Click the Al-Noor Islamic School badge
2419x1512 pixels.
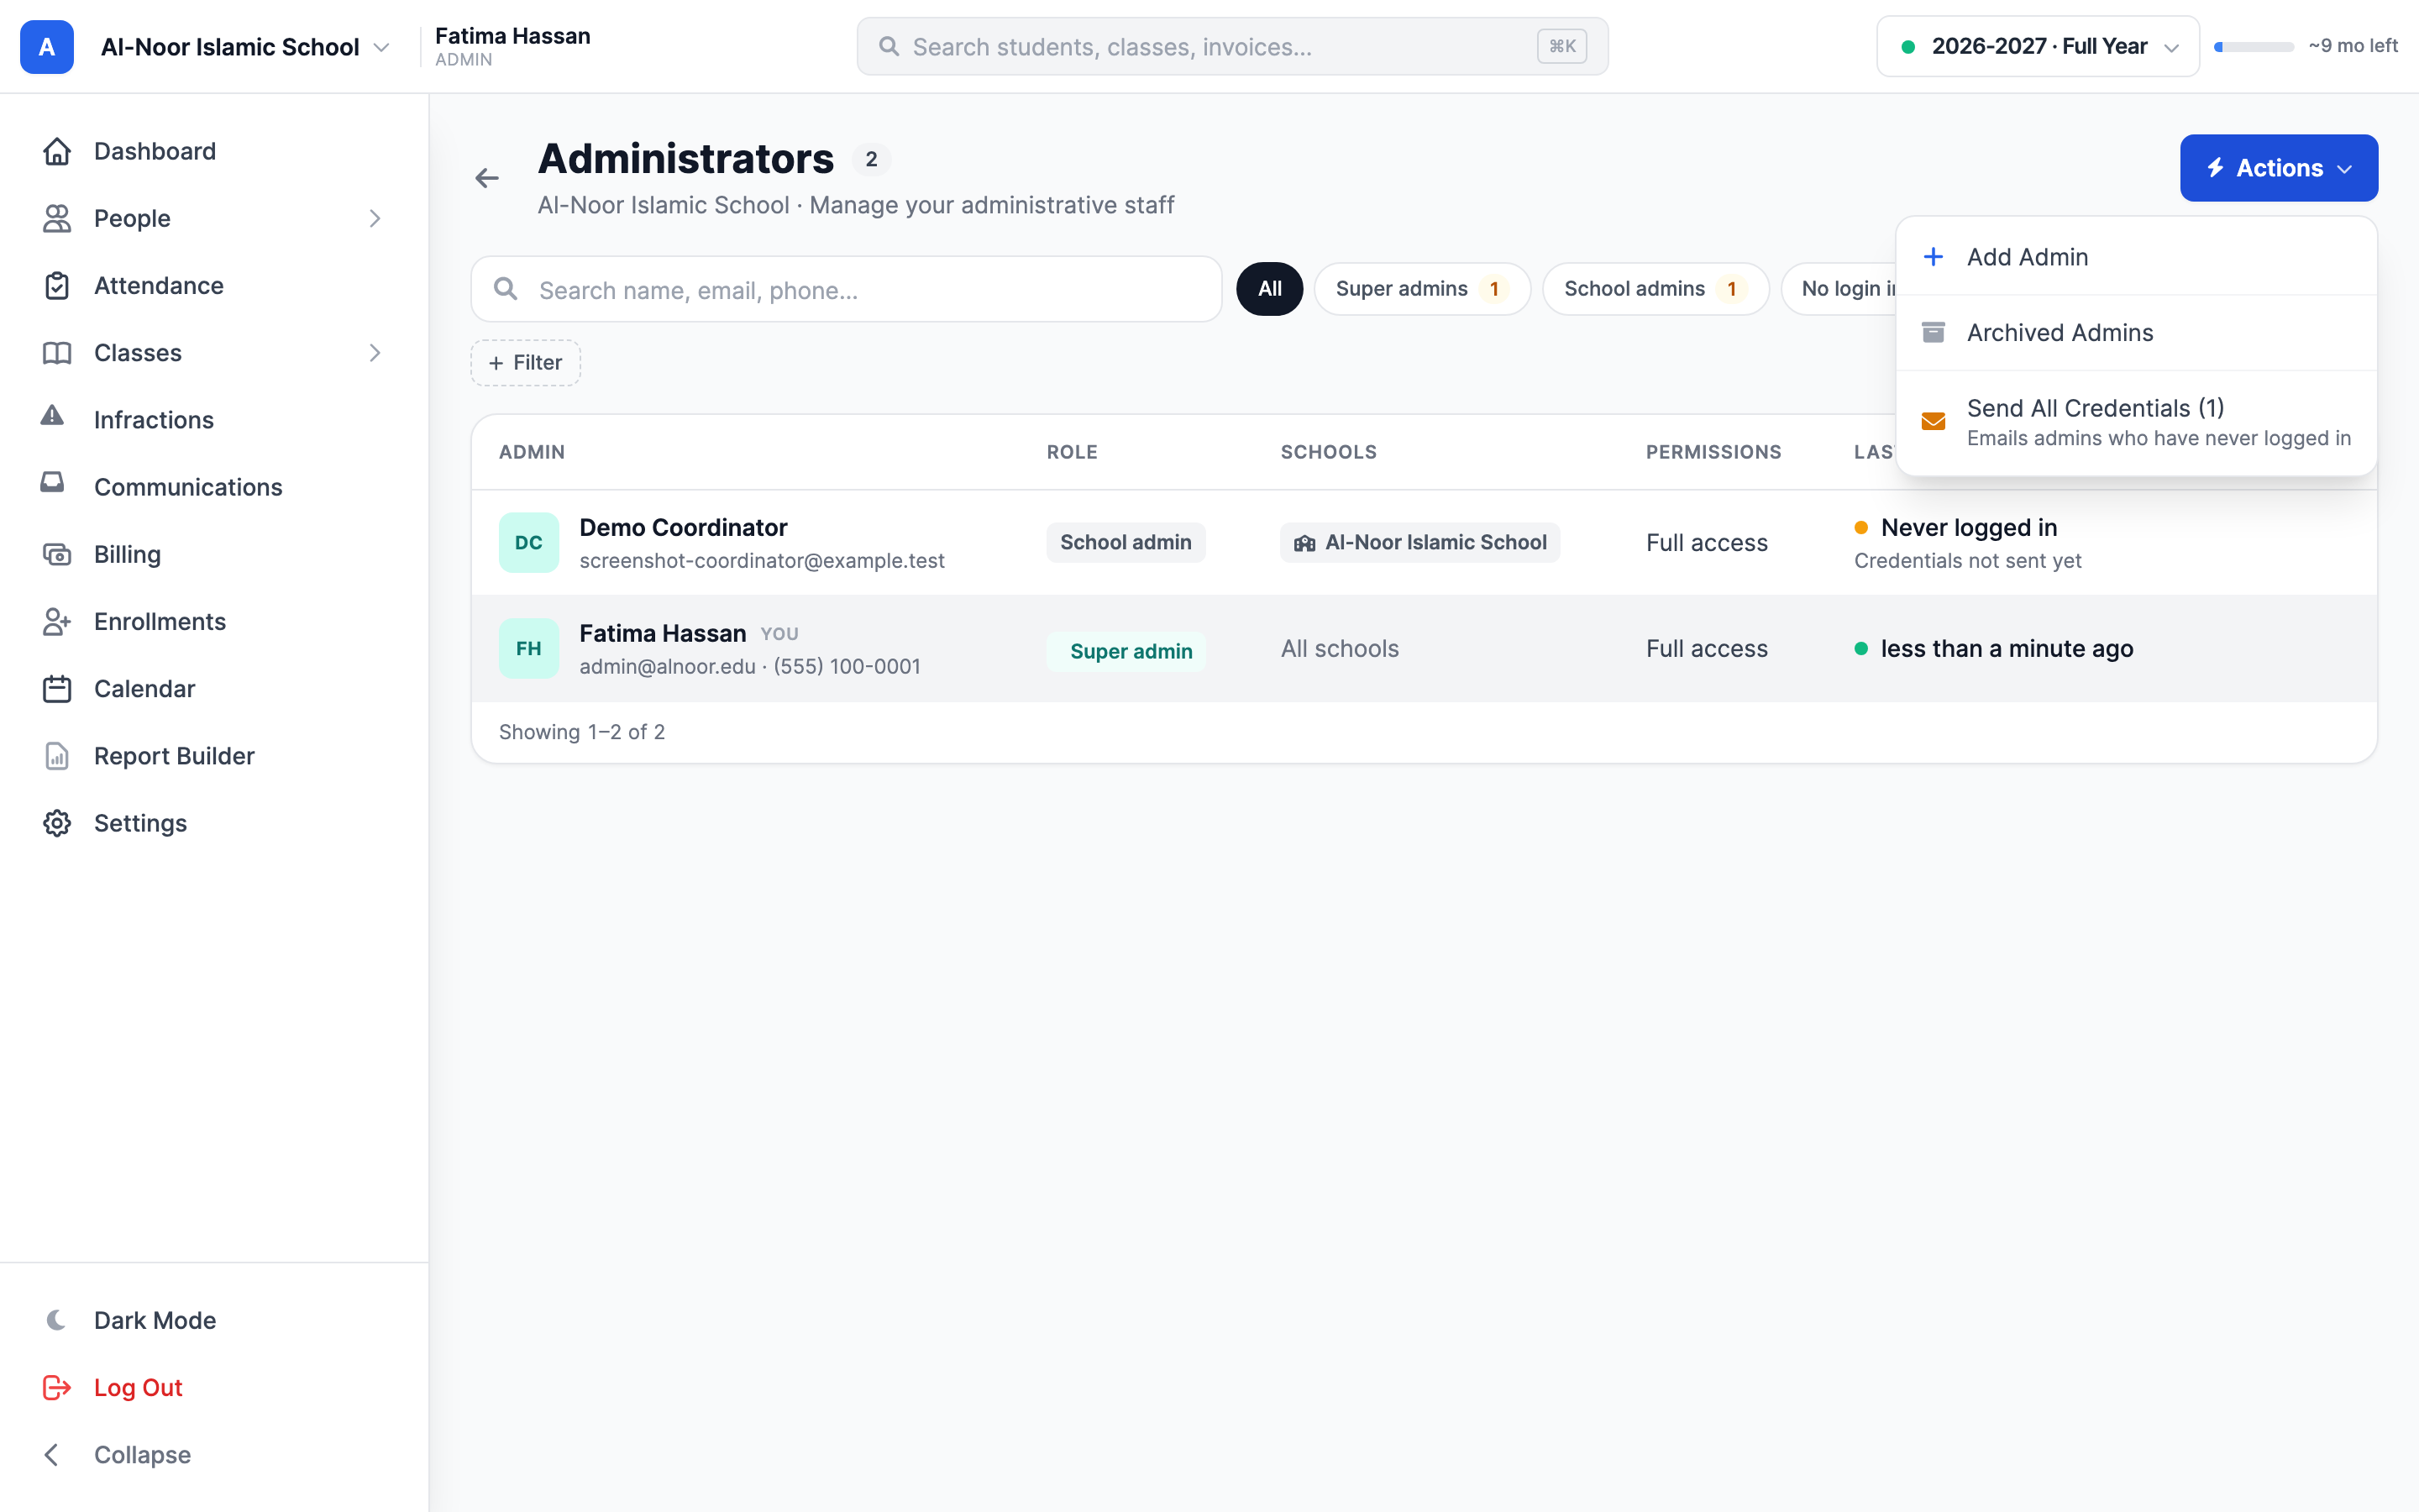tap(1419, 543)
